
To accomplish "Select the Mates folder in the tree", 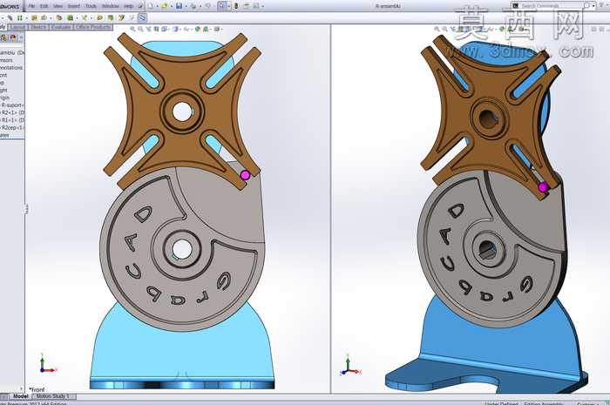I will coord(4,135).
